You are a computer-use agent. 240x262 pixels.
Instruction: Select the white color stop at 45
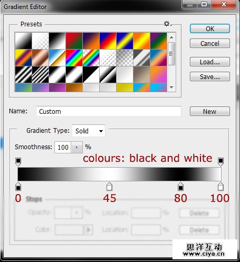(109, 187)
